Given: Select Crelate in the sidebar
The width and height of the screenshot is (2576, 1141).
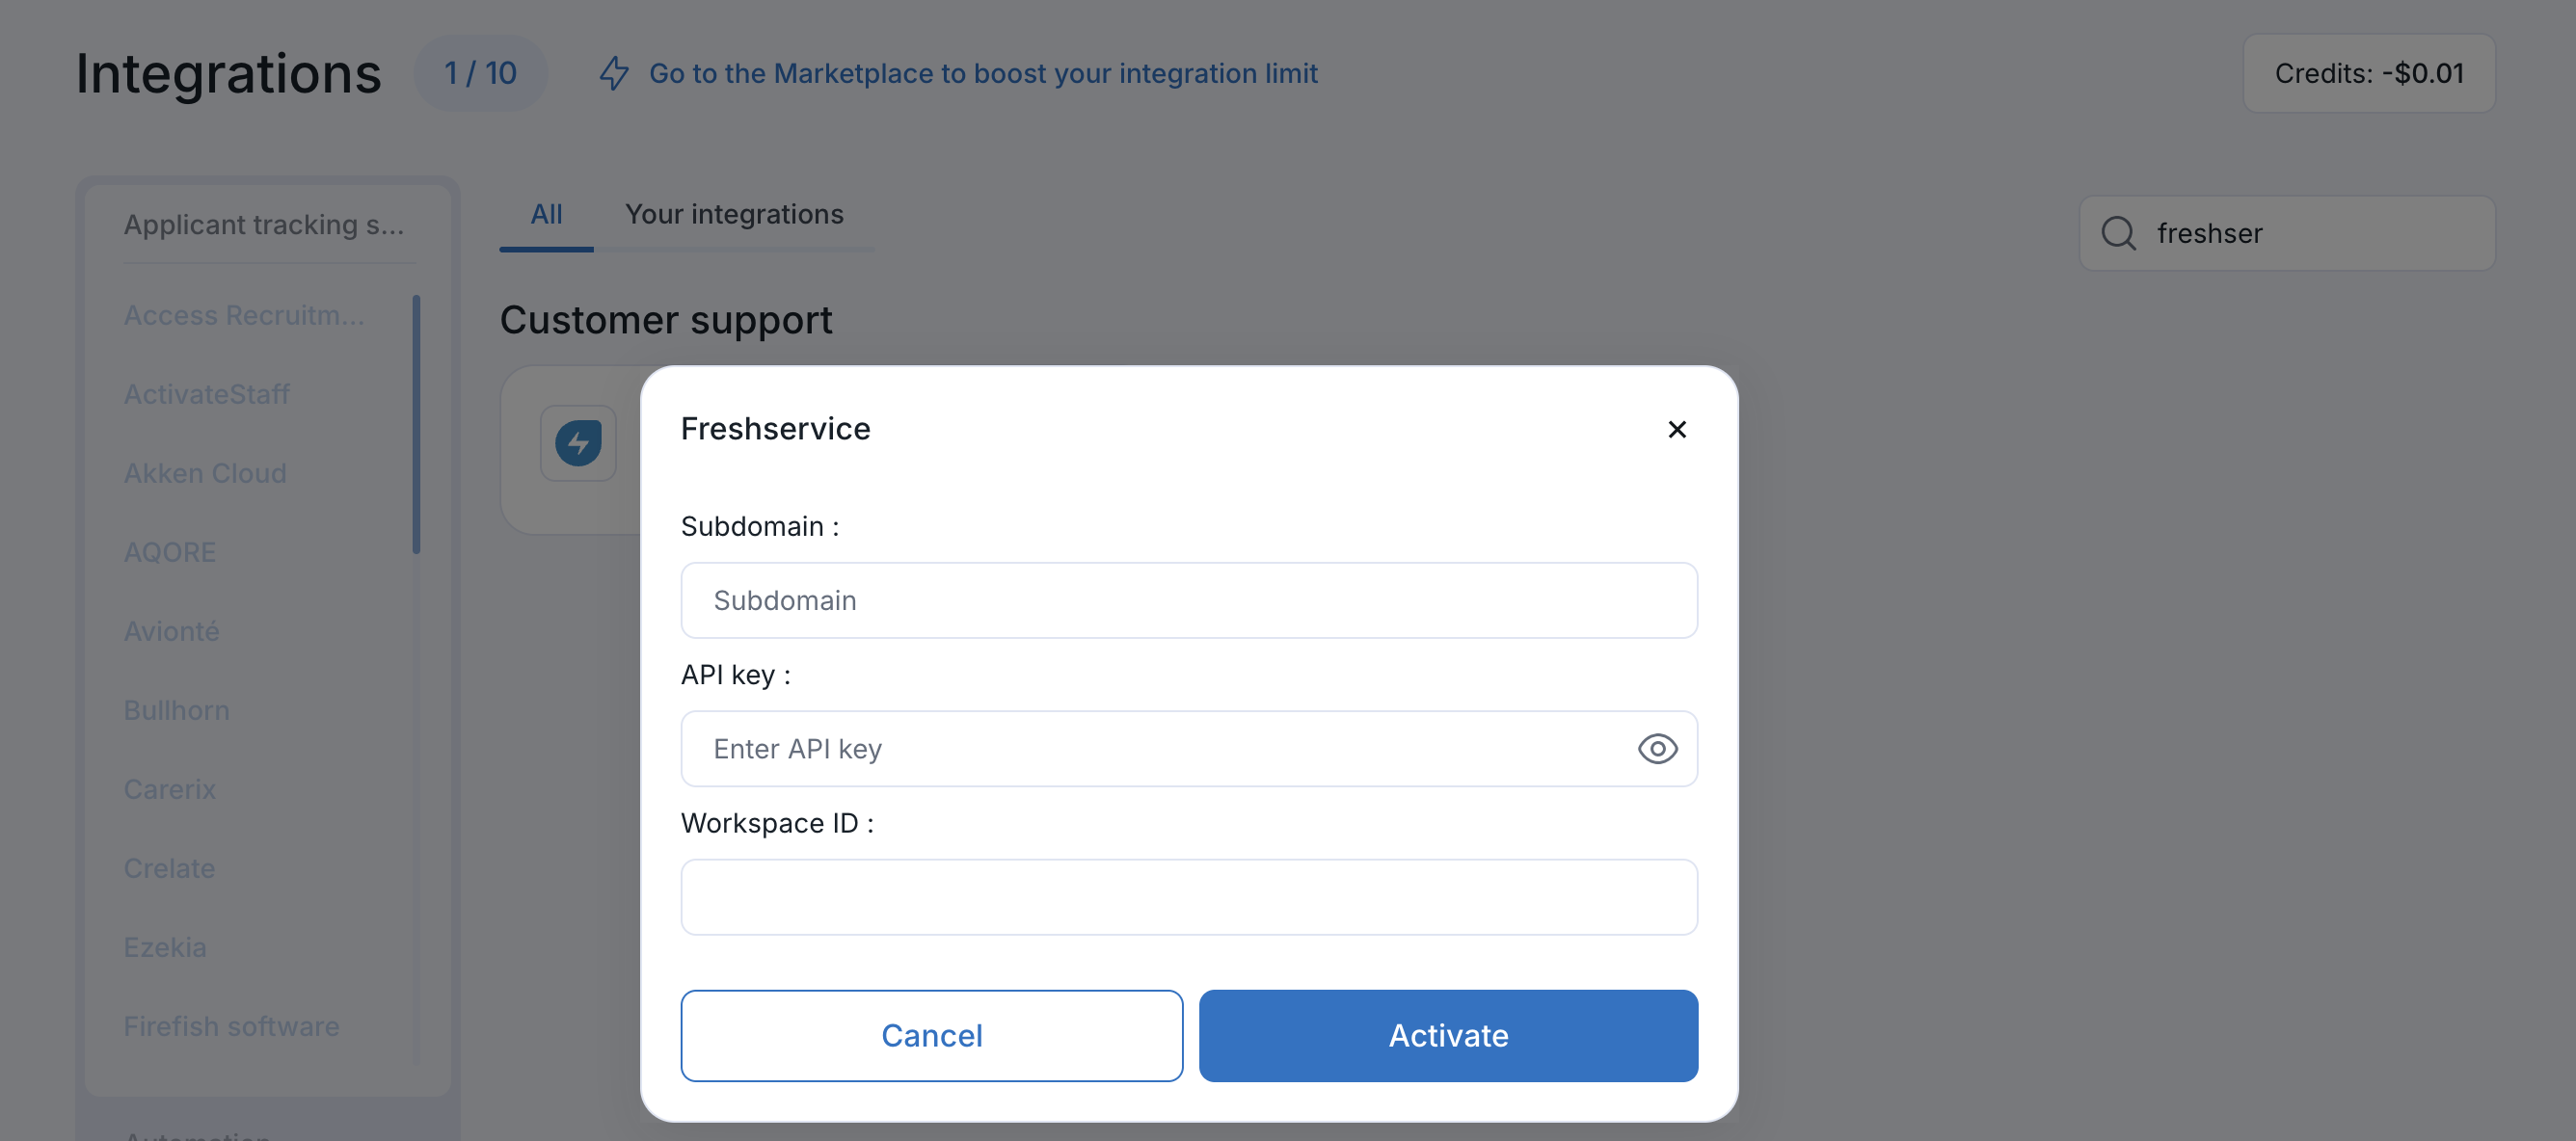Looking at the screenshot, I should [x=169, y=868].
